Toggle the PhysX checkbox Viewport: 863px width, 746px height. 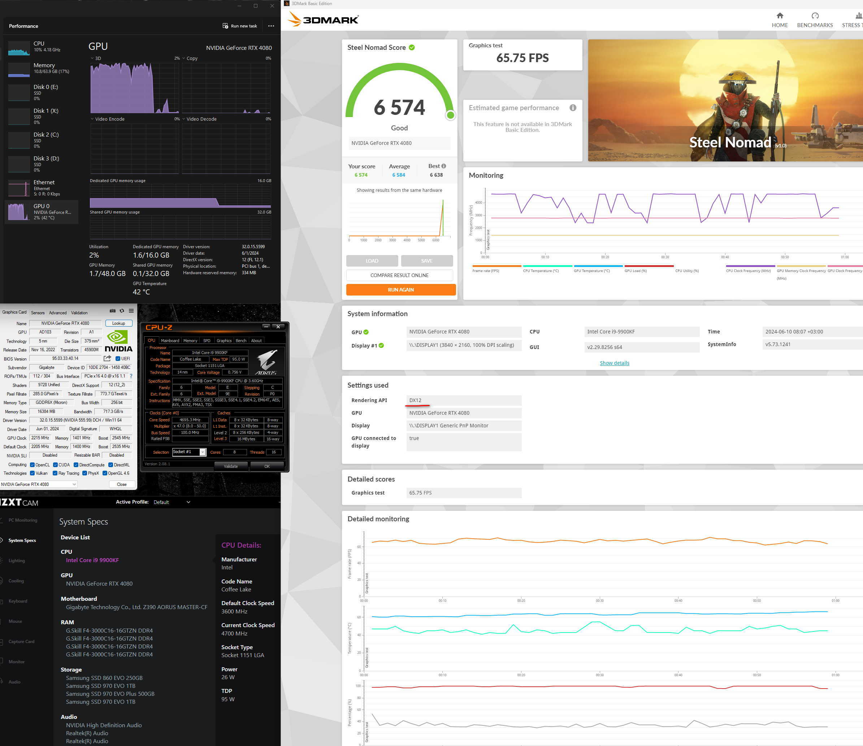(84, 473)
